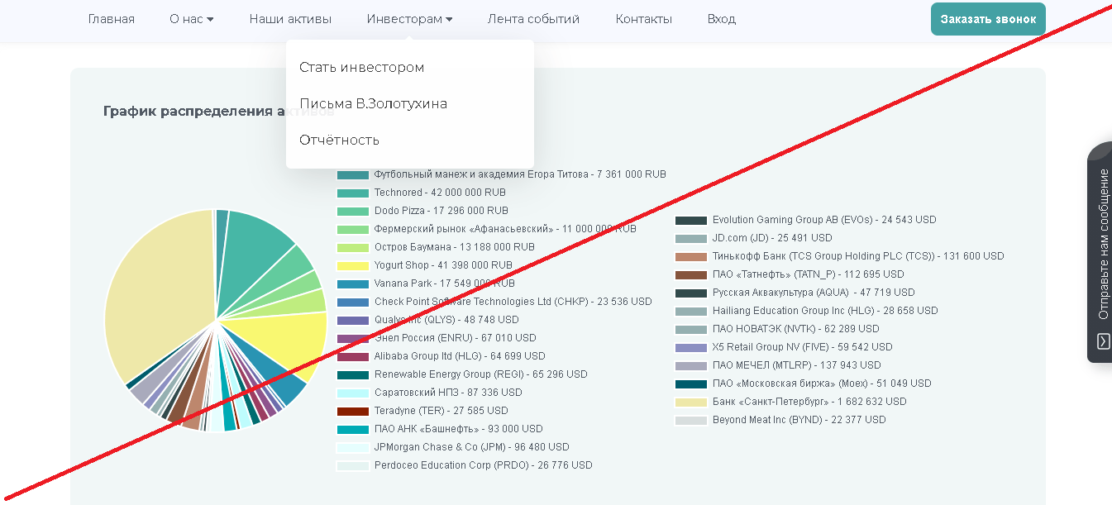Toggle ПАО «Московская биржа» legend swatch
The height and width of the screenshot is (505, 1112).
coord(691,384)
